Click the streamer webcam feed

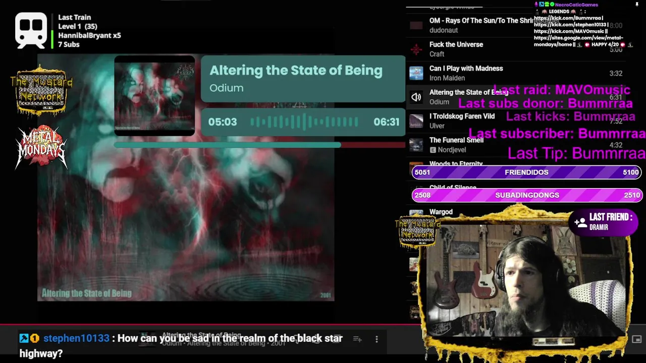coord(525,280)
